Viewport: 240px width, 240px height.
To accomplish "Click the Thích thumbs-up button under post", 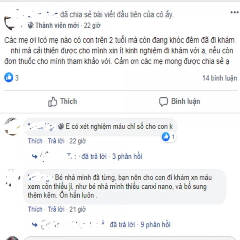I will pos(63,102).
